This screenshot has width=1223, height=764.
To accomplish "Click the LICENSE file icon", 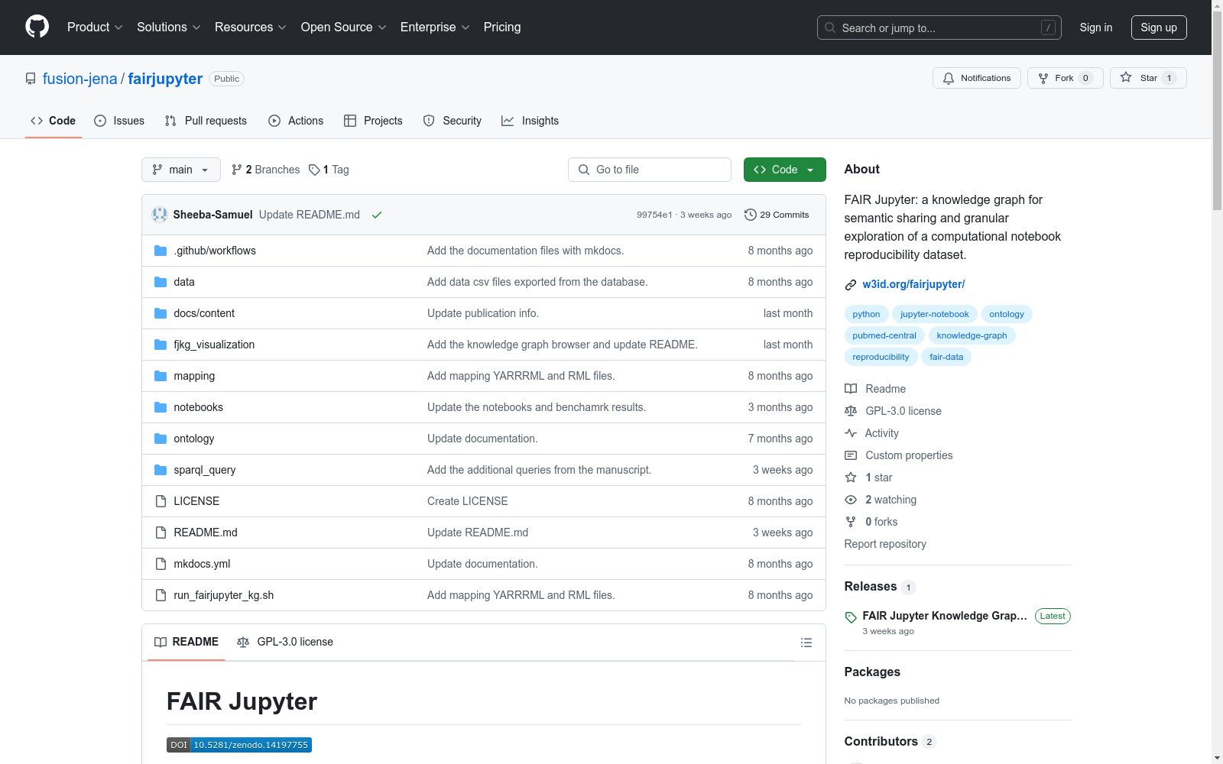I will 161,501.
